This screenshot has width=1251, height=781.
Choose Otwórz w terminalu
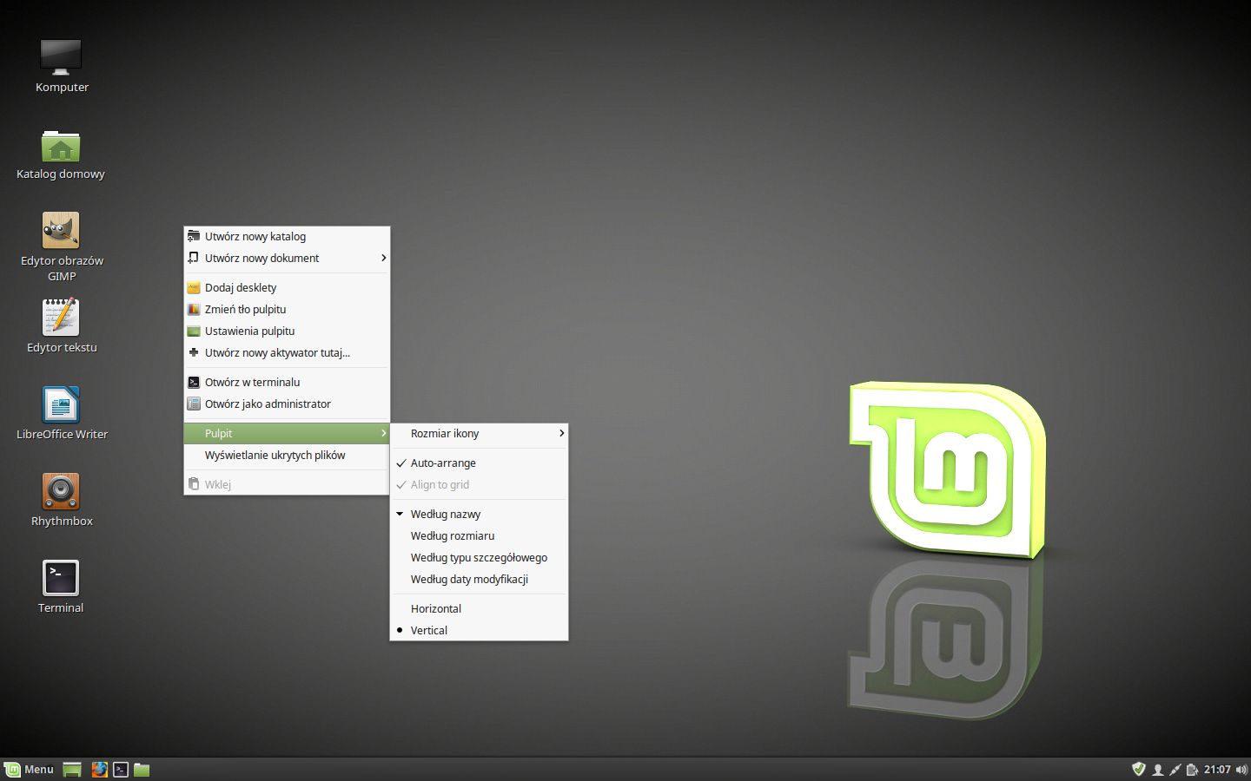click(x=287, y=382)
